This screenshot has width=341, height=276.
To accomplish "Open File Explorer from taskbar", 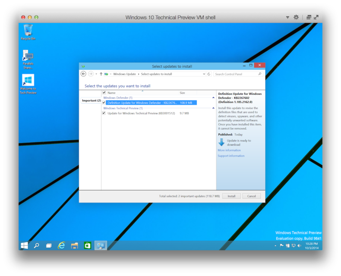I will (x=75, y=245).
